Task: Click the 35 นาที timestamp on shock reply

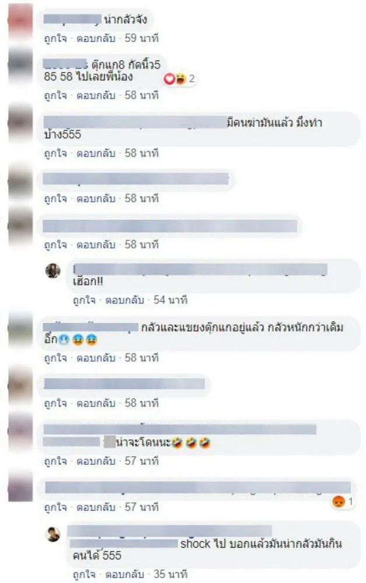Action: coord(170,574)
